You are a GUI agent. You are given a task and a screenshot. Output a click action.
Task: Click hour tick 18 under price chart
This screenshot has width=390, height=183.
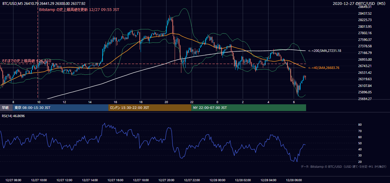coord(141,102)
